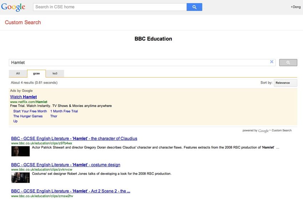Open the Up sitelink
303x199 pixels.
[15, 121]
